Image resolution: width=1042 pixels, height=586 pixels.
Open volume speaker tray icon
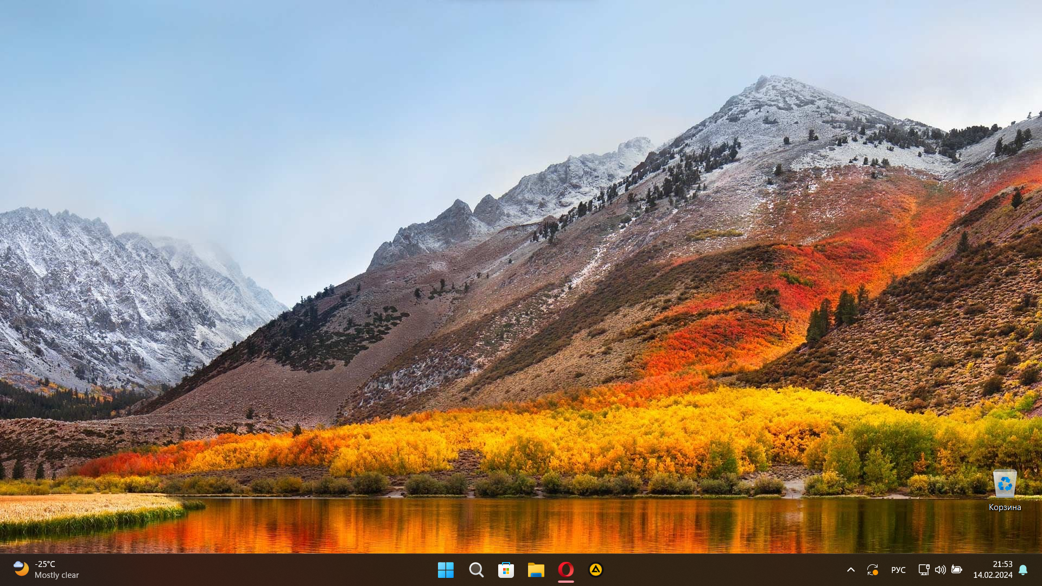click(940, 570)
